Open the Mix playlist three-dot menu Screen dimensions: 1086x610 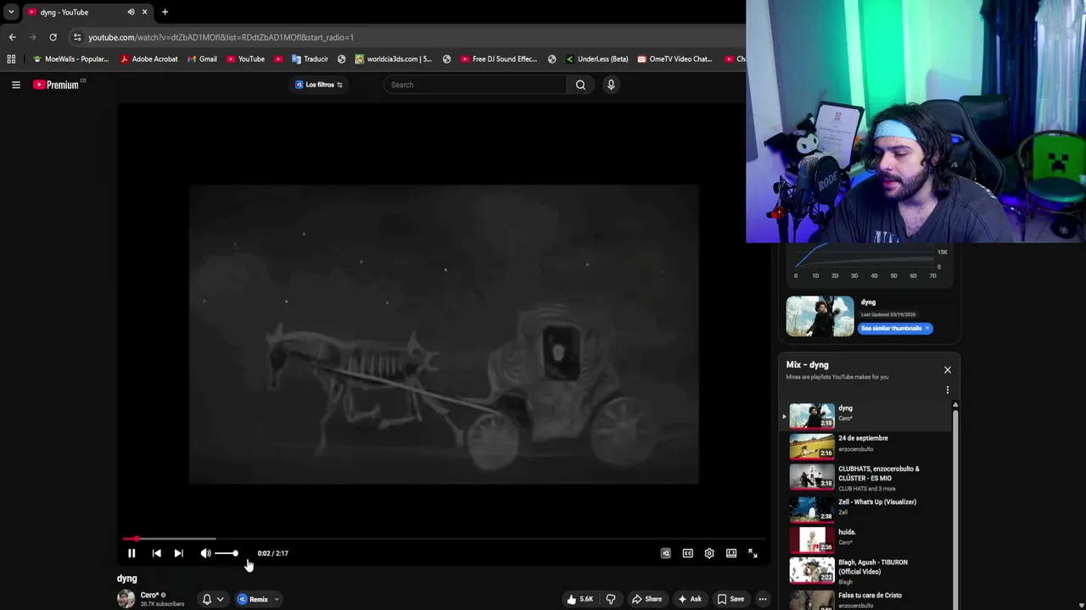948,391
